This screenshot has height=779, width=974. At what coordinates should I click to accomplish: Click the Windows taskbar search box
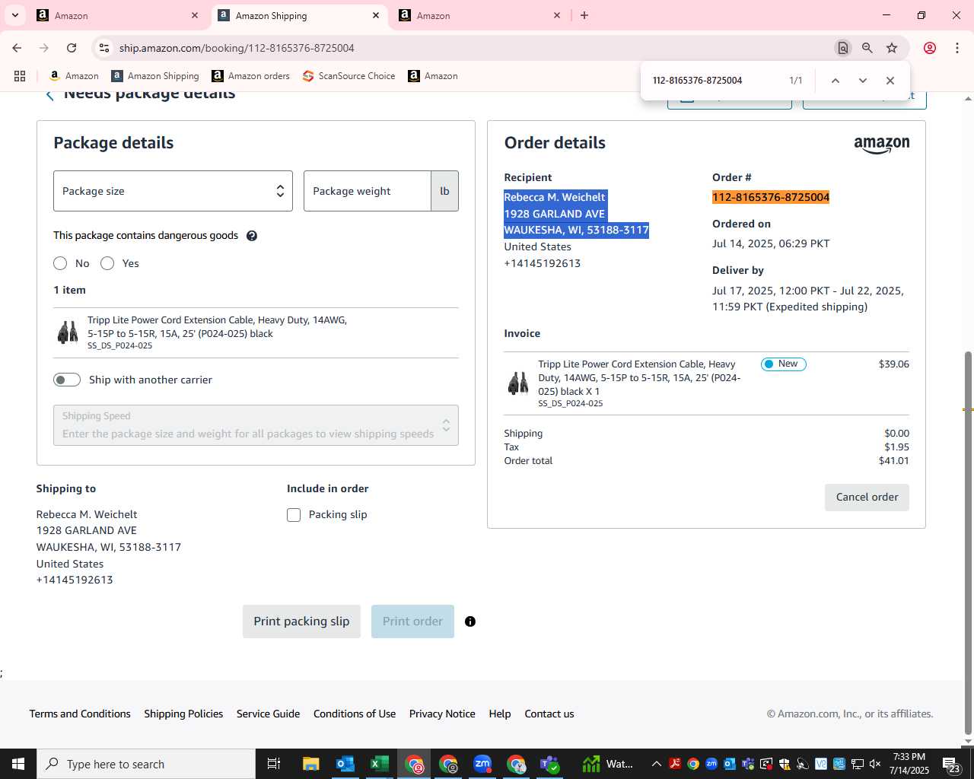pyautogui.click(x=146, y=764)
